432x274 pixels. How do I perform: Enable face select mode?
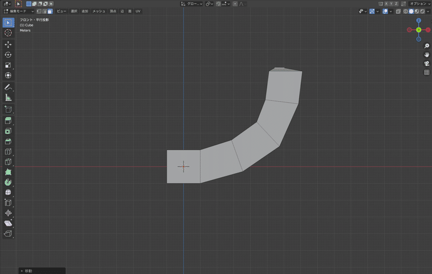point(50,11)
